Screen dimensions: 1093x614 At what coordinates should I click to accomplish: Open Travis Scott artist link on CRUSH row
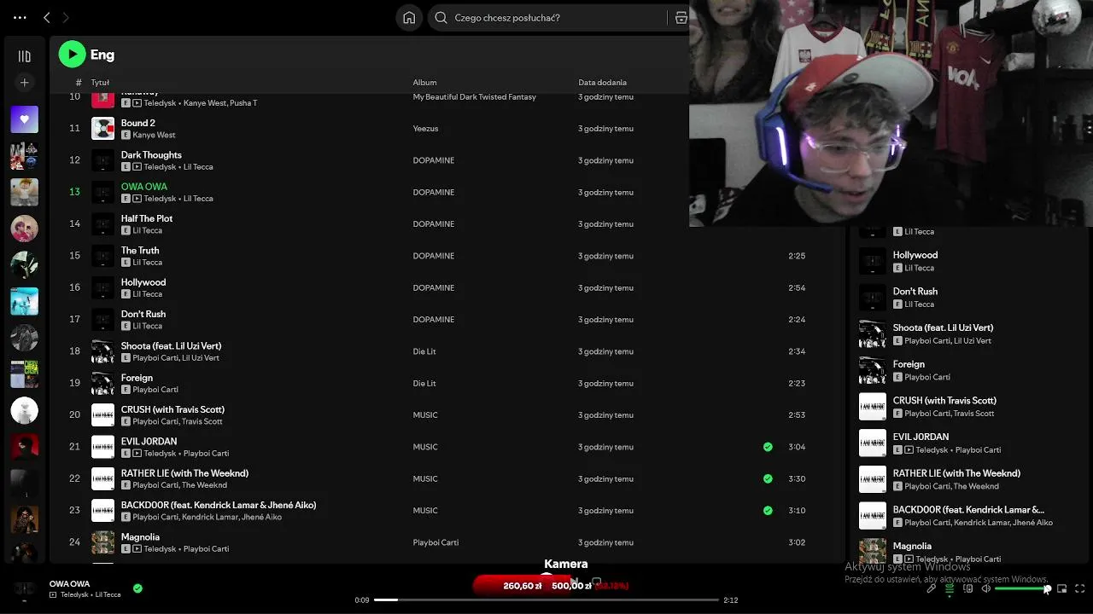pyautogui.click(x=202, y=421)
